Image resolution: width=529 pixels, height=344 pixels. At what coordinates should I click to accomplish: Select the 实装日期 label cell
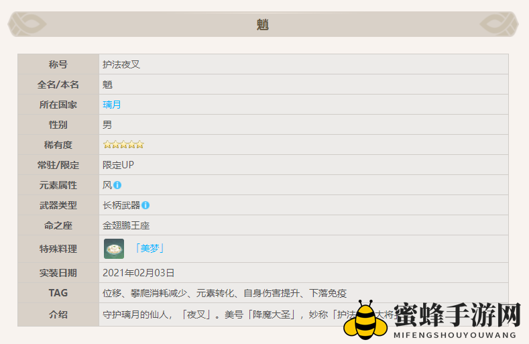[58, 273]
